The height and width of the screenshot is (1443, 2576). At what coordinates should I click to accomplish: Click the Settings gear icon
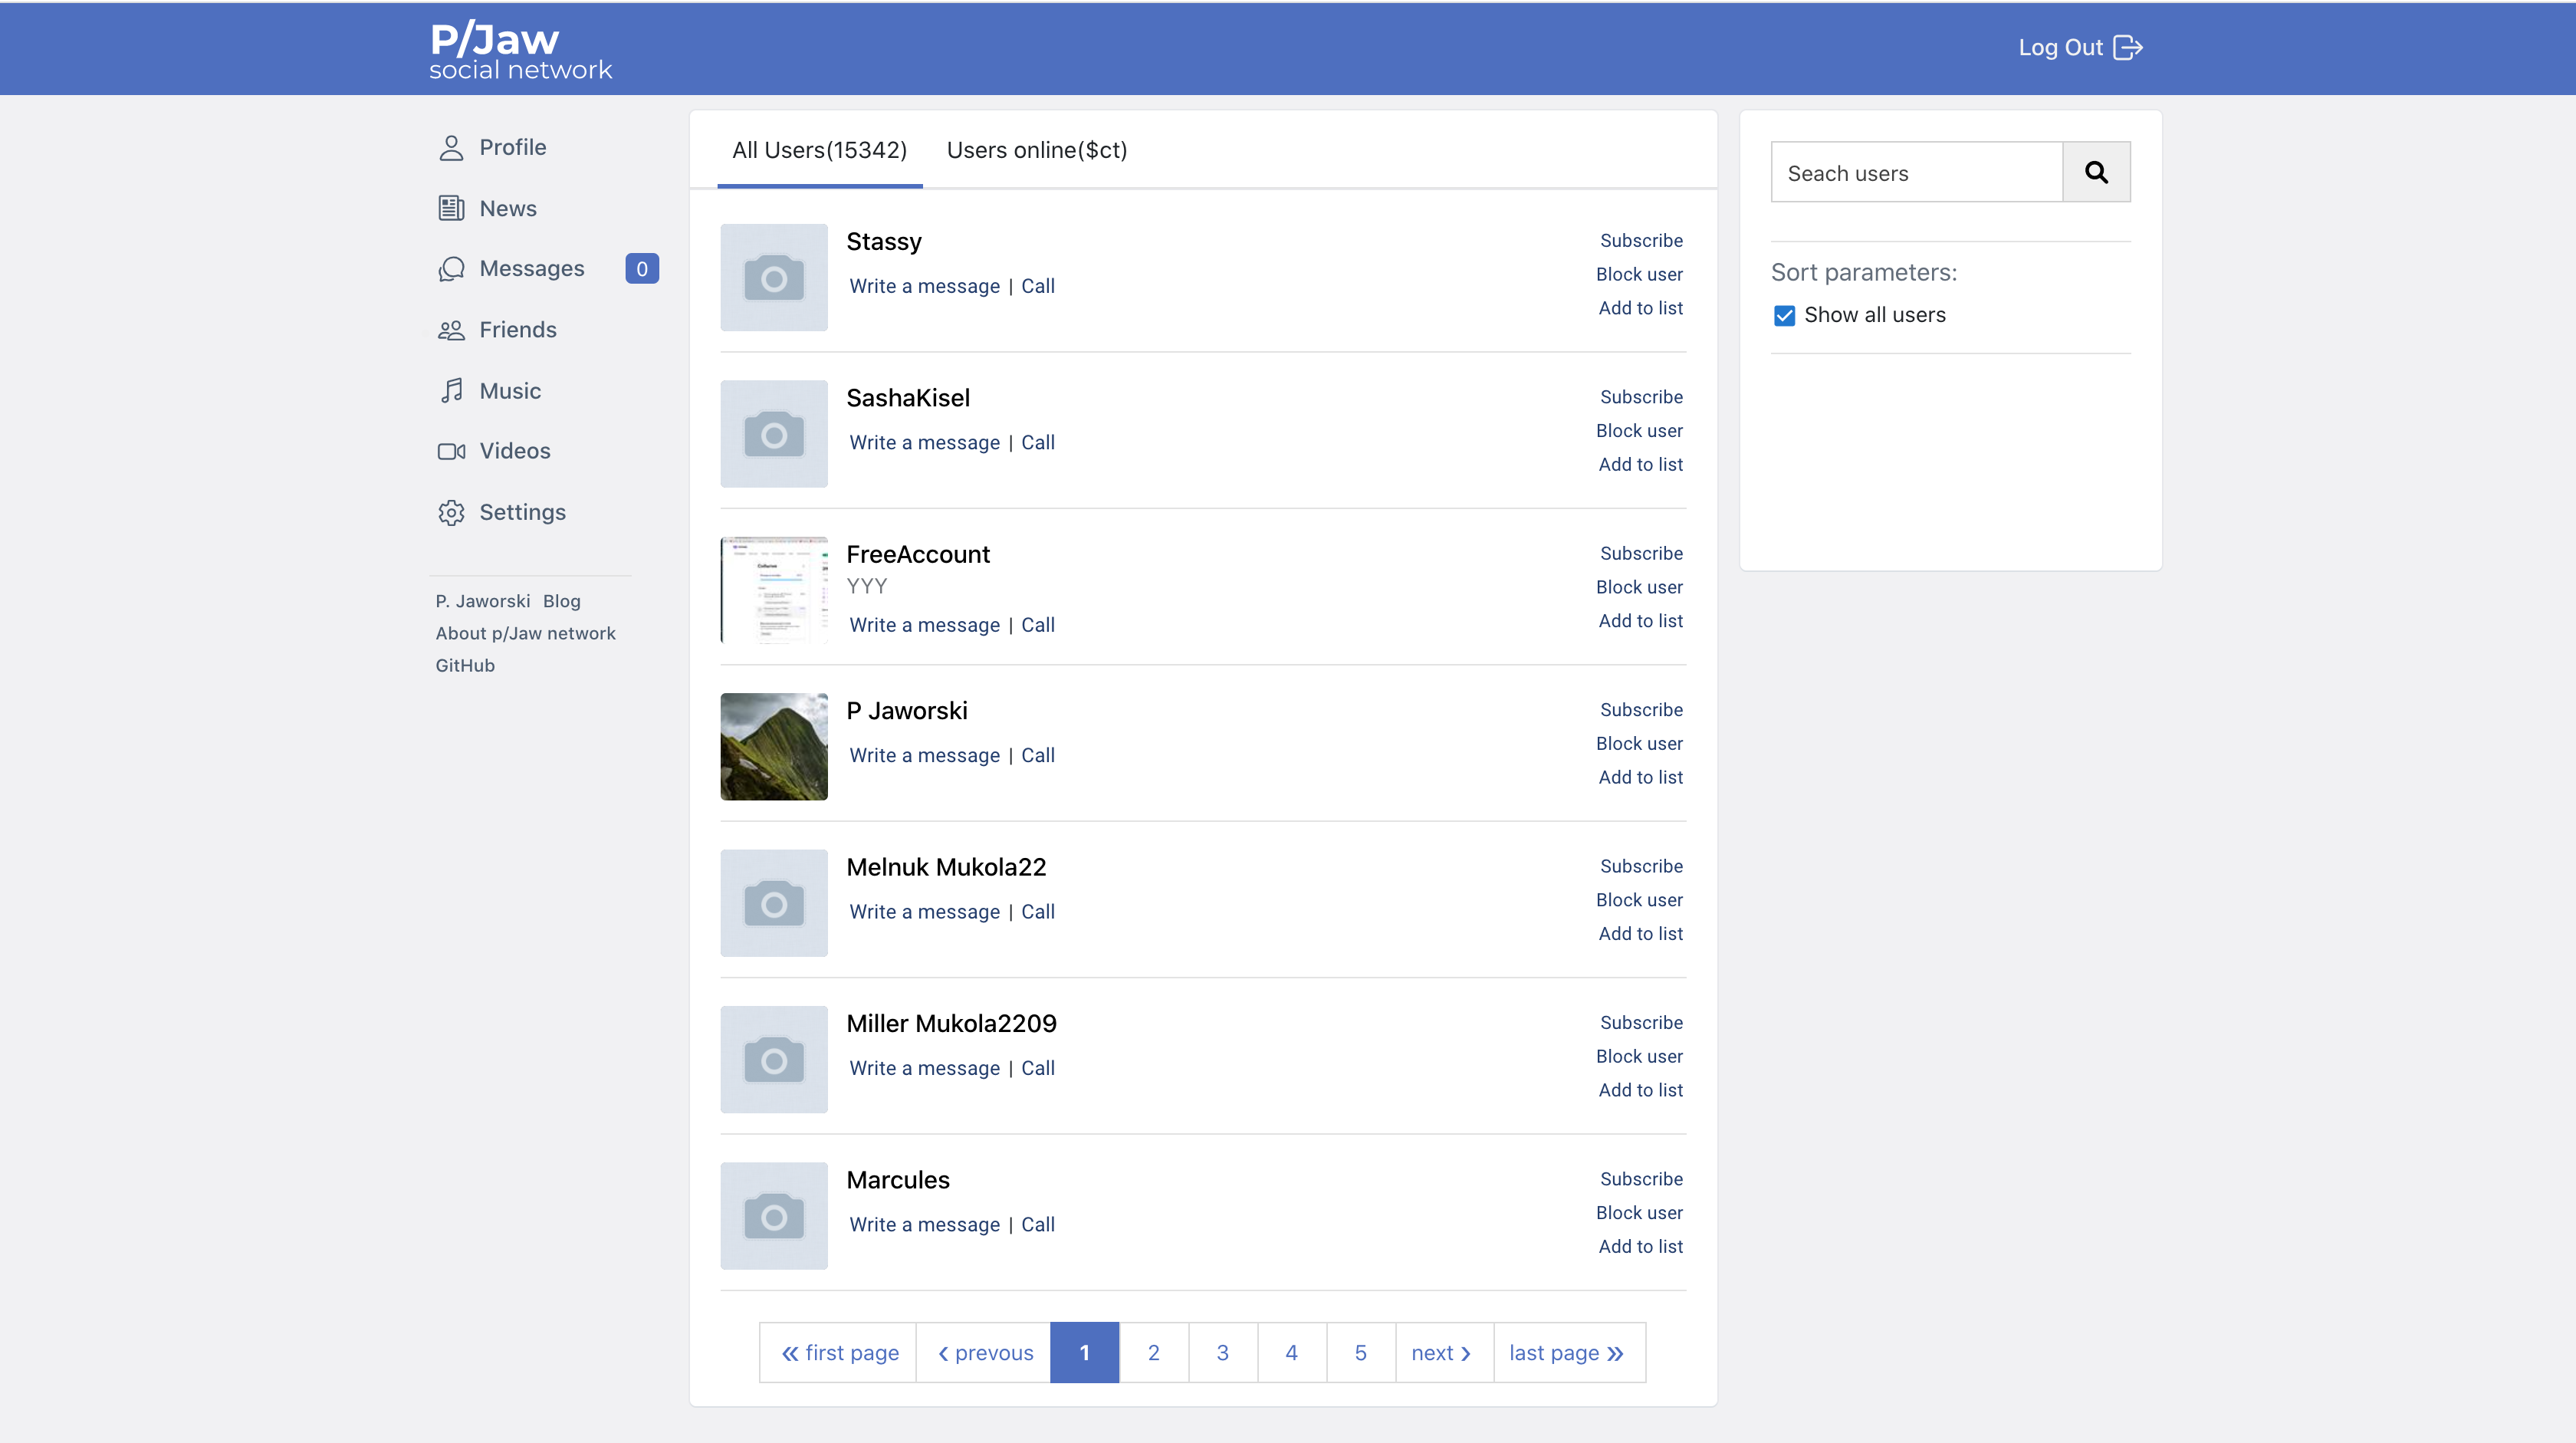451,512
